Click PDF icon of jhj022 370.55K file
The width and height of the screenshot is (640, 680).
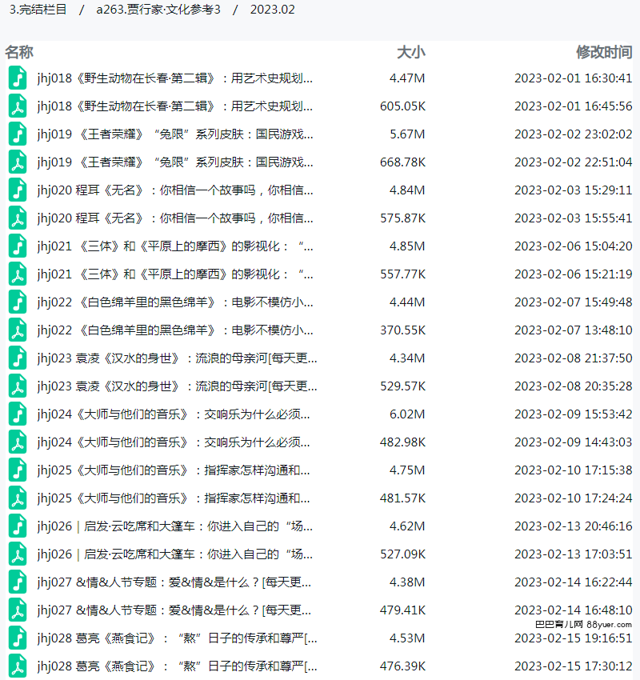18,330
